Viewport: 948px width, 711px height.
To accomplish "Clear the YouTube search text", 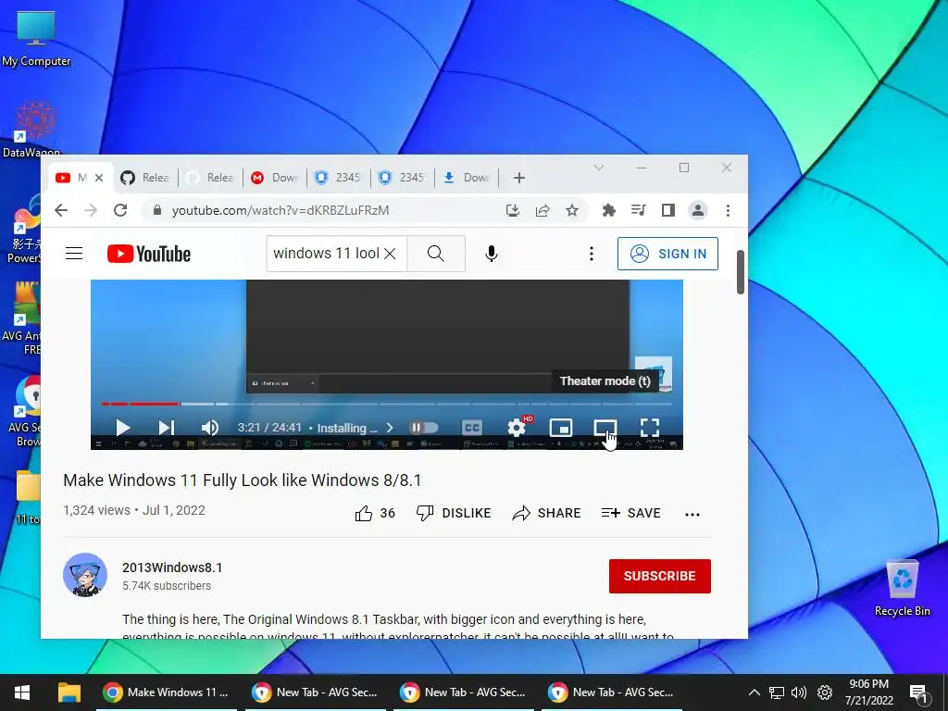I will click(390, 254).
